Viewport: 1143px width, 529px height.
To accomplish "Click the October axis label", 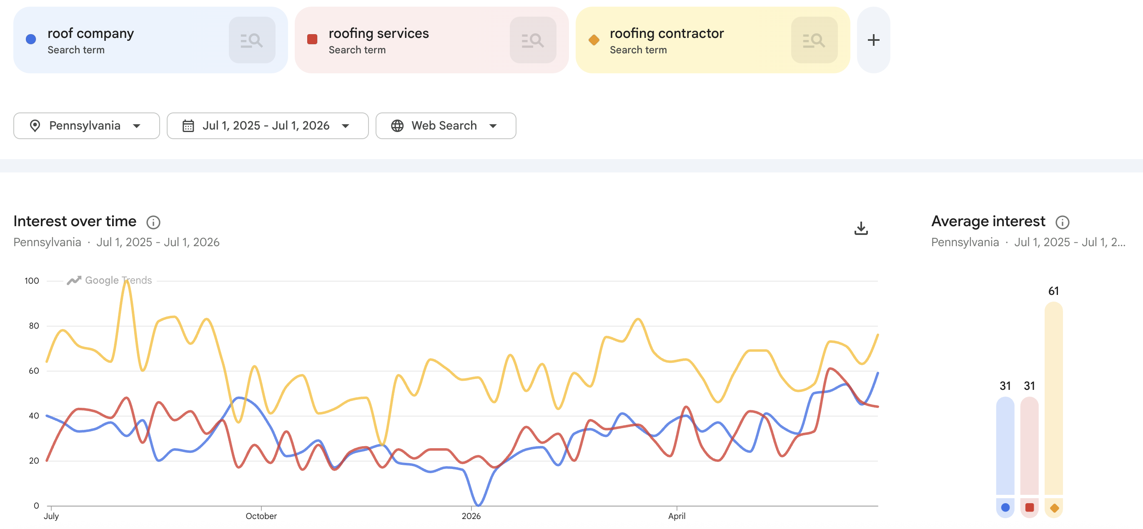I will (261, 516).
